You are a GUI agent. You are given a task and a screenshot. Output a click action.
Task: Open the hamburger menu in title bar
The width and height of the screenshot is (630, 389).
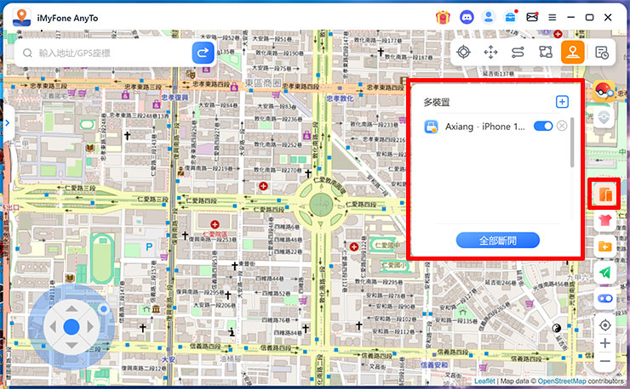point(552,17)
